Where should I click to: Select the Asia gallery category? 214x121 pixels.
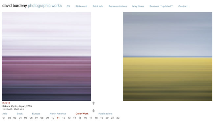pyautogui.click(x=5, y=114)
